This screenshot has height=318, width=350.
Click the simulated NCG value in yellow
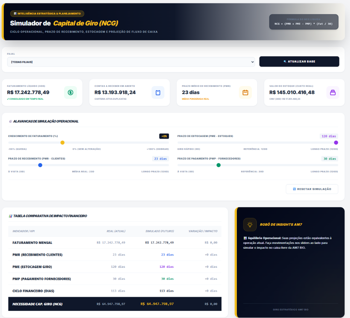pyautogui.click(x=157, y=304)
